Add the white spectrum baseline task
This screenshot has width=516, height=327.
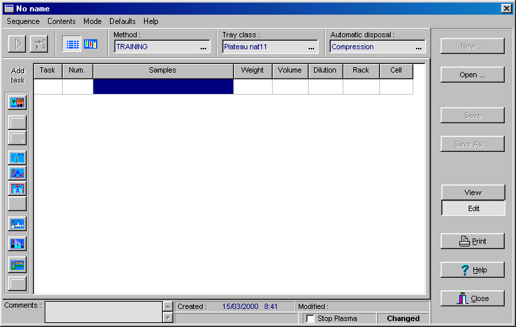pyautogui.click(x=17, y=224)
